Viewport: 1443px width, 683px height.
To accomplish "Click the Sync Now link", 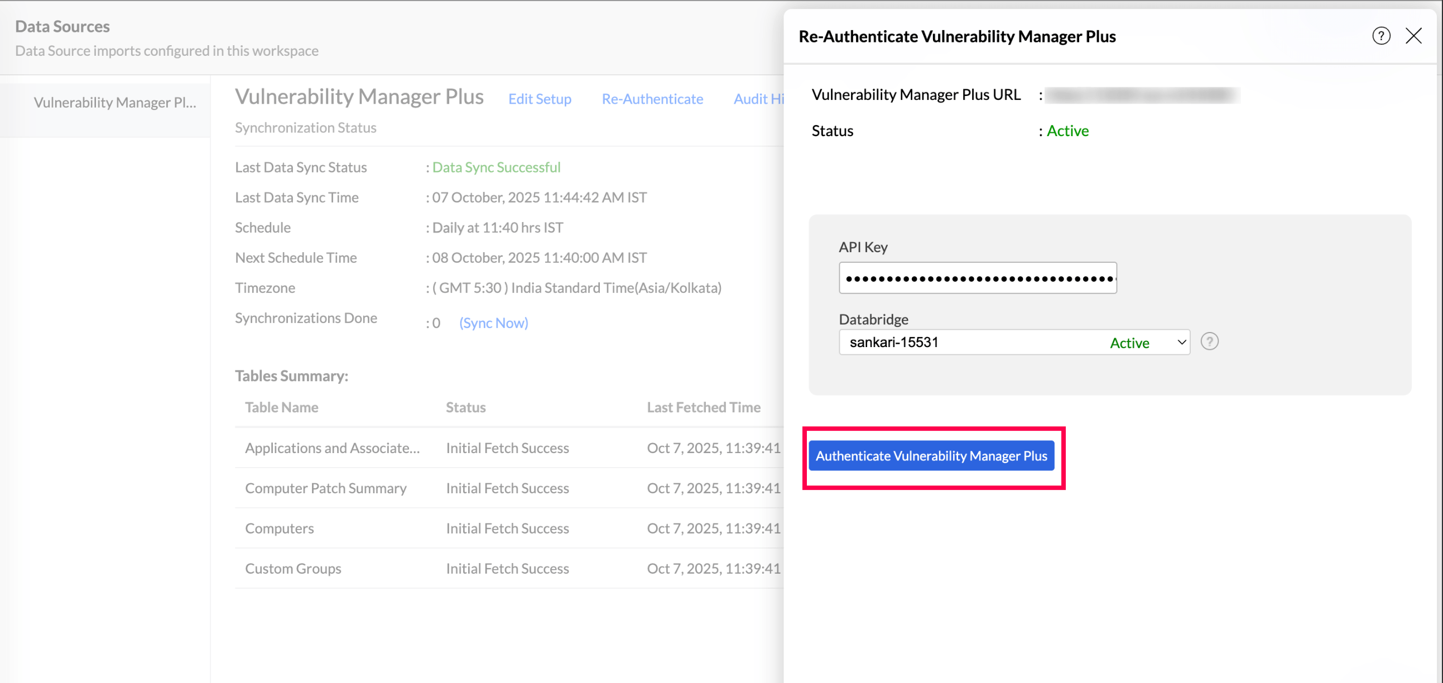I will (x=493, y=323).
